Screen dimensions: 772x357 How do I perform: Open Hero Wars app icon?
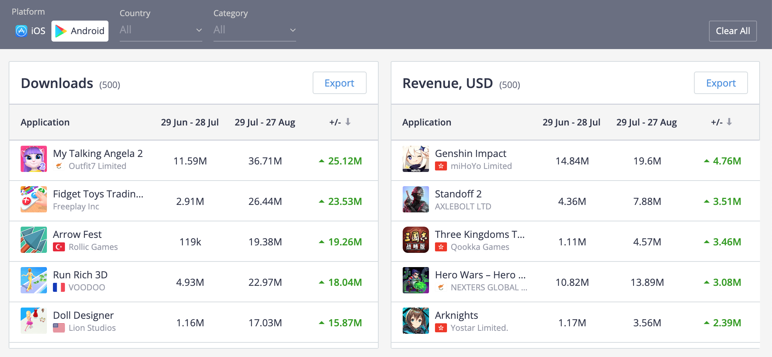pos(416,280)
